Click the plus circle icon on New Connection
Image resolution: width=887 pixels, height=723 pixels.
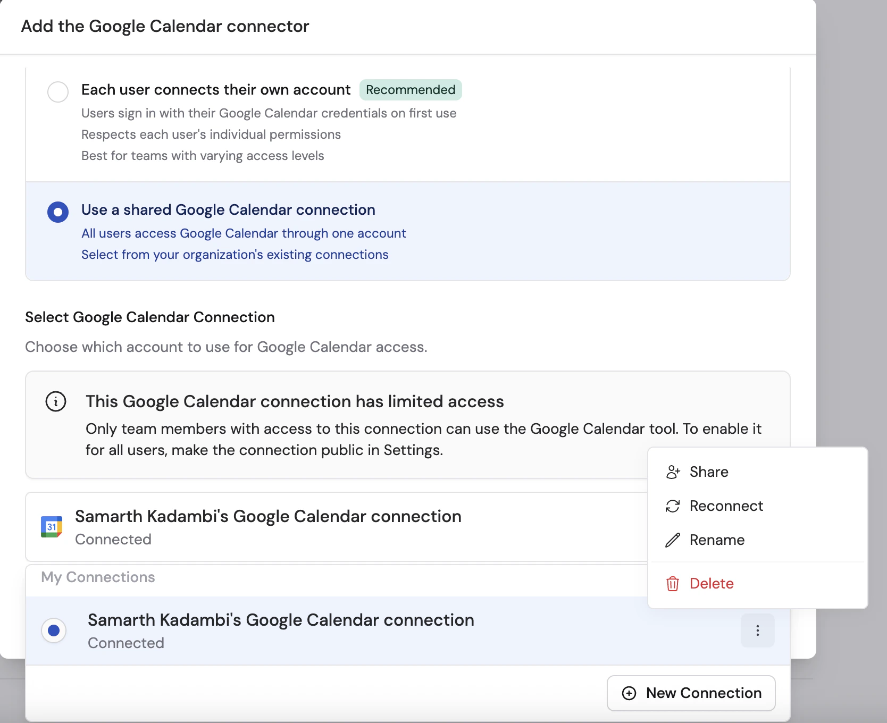(629, 693)
